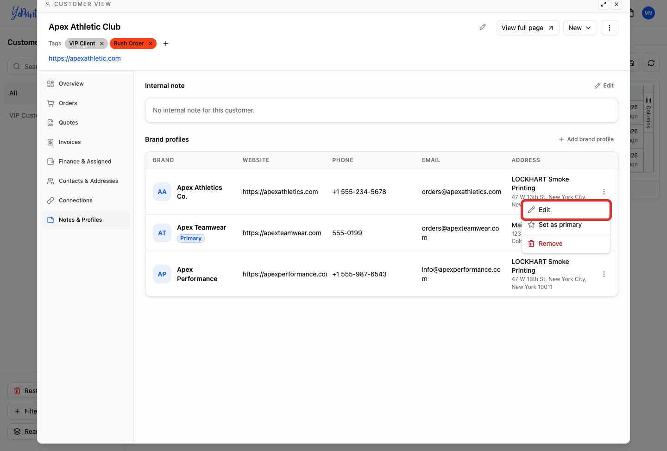
Task: Open row menu for Apex Athletics Co.
Action: click(x=604, y=192)
